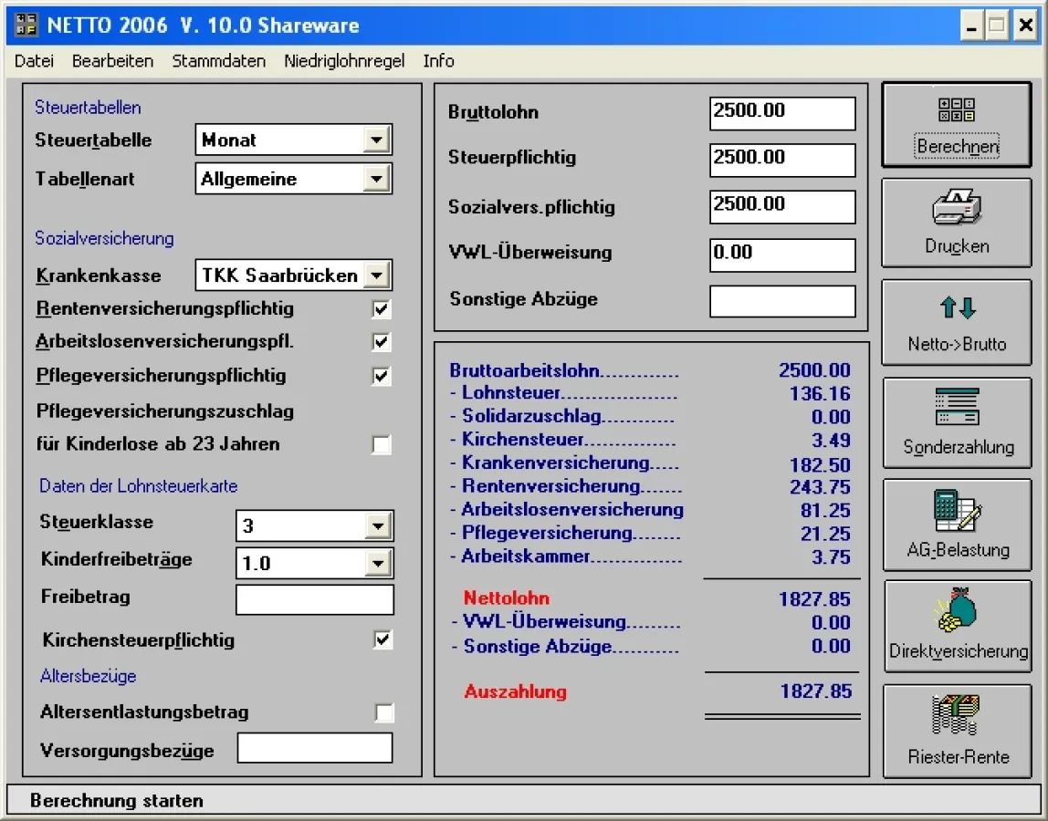Open the Krankenkasse dropdown list
Screen dimensions: 1048x821
click(x=375, y=275)
